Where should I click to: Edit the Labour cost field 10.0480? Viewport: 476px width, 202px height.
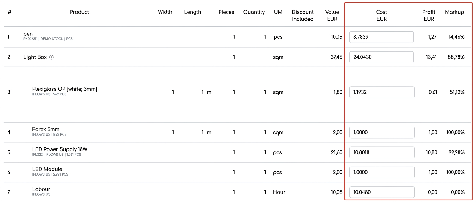tap(382, 192)
